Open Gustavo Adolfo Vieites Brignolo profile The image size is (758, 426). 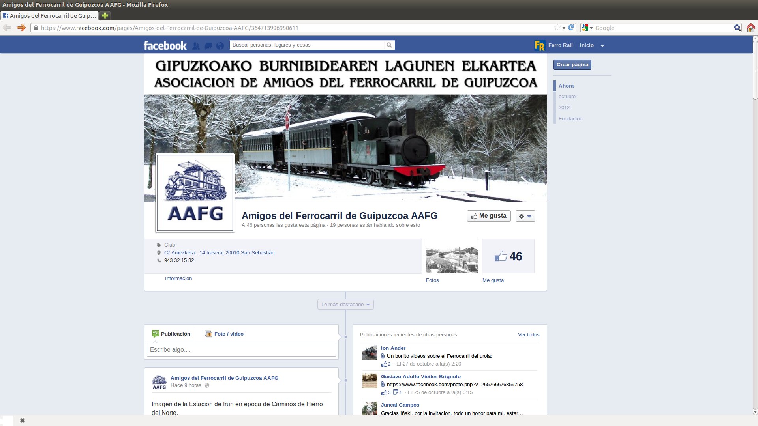tap(421, 377)
